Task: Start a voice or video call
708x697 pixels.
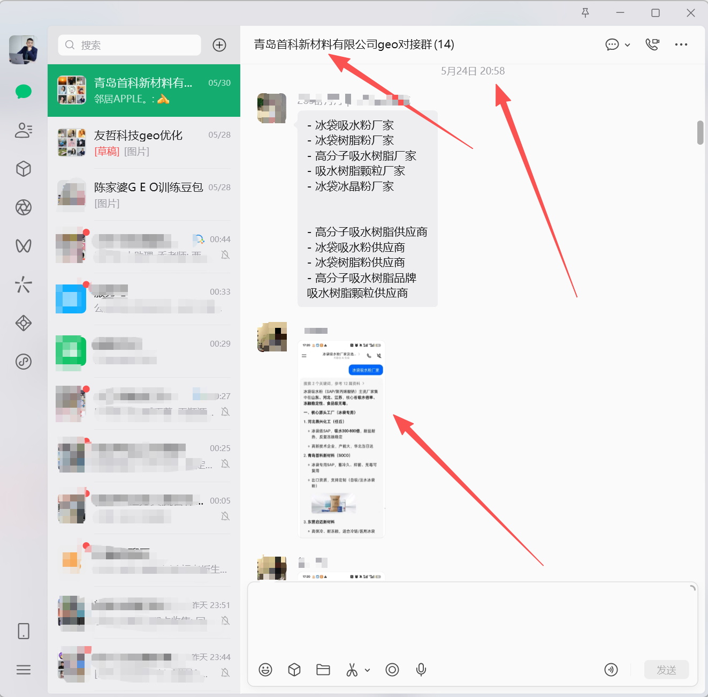Action: [x=652, y=44]
